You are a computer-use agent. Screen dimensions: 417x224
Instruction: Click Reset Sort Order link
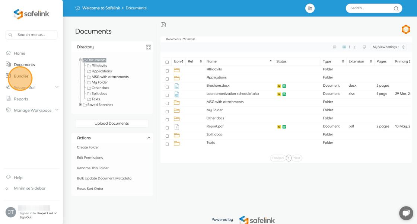pyautogui.click(x=90, y=189)
